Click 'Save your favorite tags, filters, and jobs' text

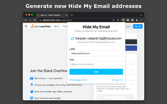[x=53, y=92]
